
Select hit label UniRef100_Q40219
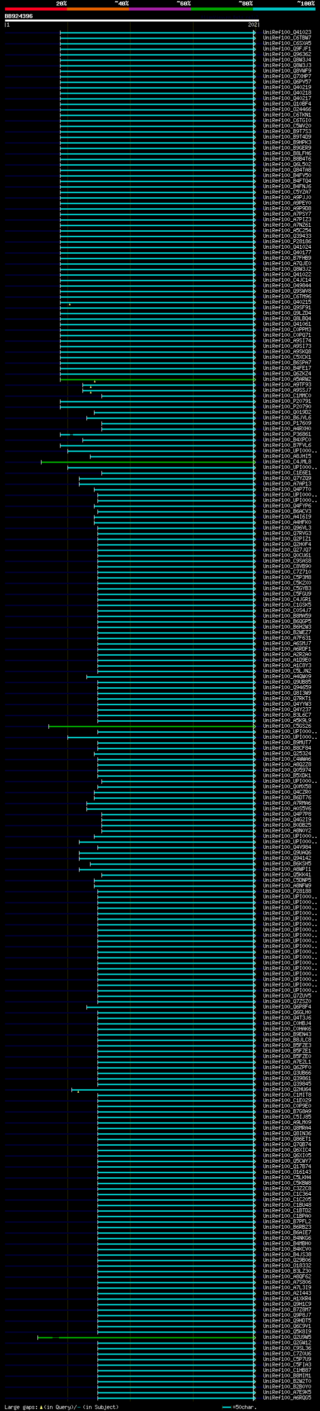[287, 88]
